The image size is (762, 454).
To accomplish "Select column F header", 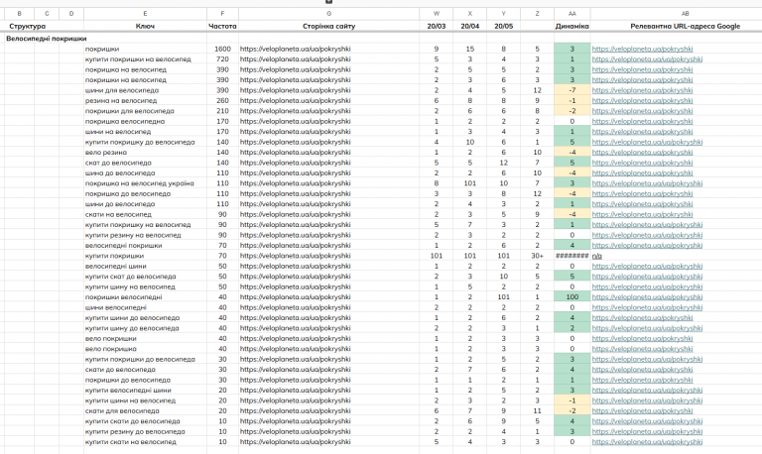I will click(222, 14).
